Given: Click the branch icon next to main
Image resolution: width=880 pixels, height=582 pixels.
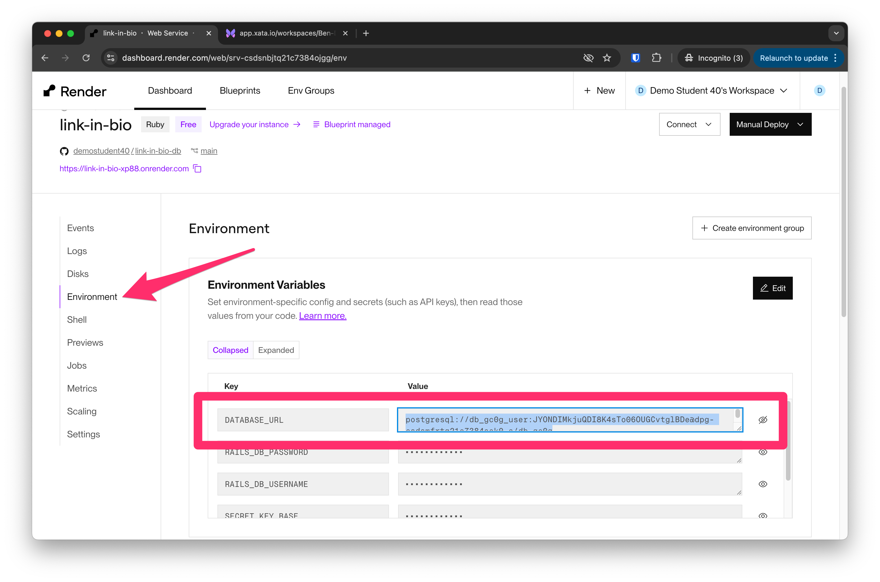Looking at the screenshot, I should pyautogui.click(x=194, y=151).
